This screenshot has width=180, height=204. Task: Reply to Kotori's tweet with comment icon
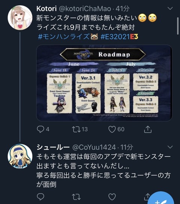[40, 129]
